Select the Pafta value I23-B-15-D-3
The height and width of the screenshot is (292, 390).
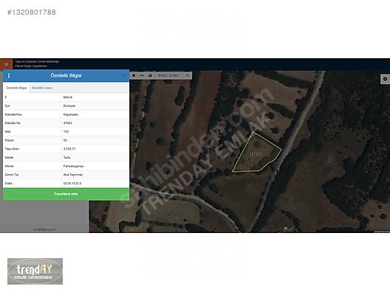click(x=72, y=184)
